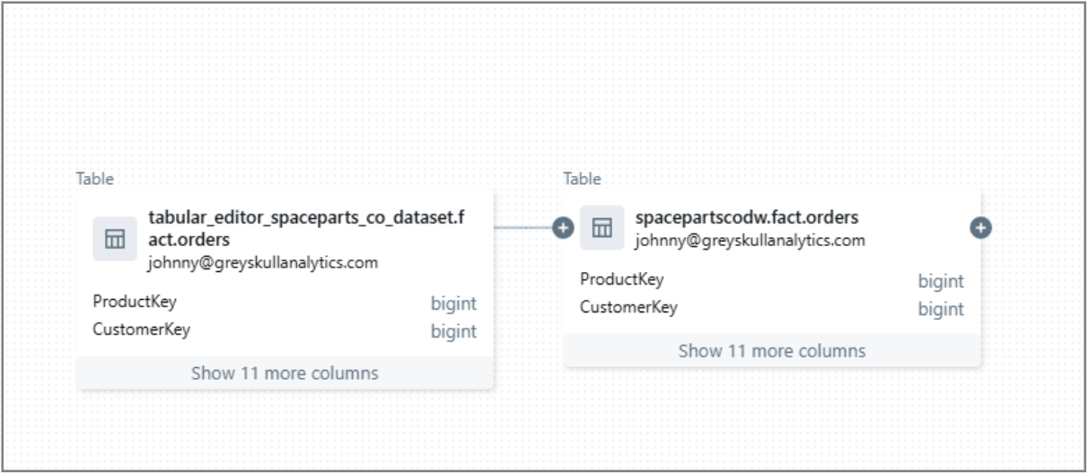Select CustomerKey column in the tabular_editor_spaceparts_co_dataset card
This screenshot has width=1088, height=474.
click(x=141, y=329)
